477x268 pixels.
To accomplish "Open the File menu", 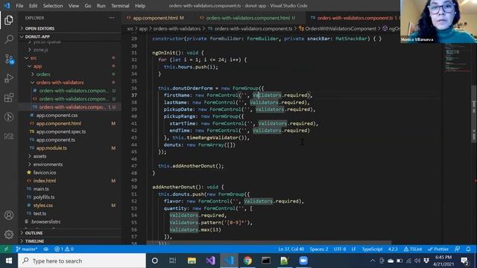I will coord(19,6).
